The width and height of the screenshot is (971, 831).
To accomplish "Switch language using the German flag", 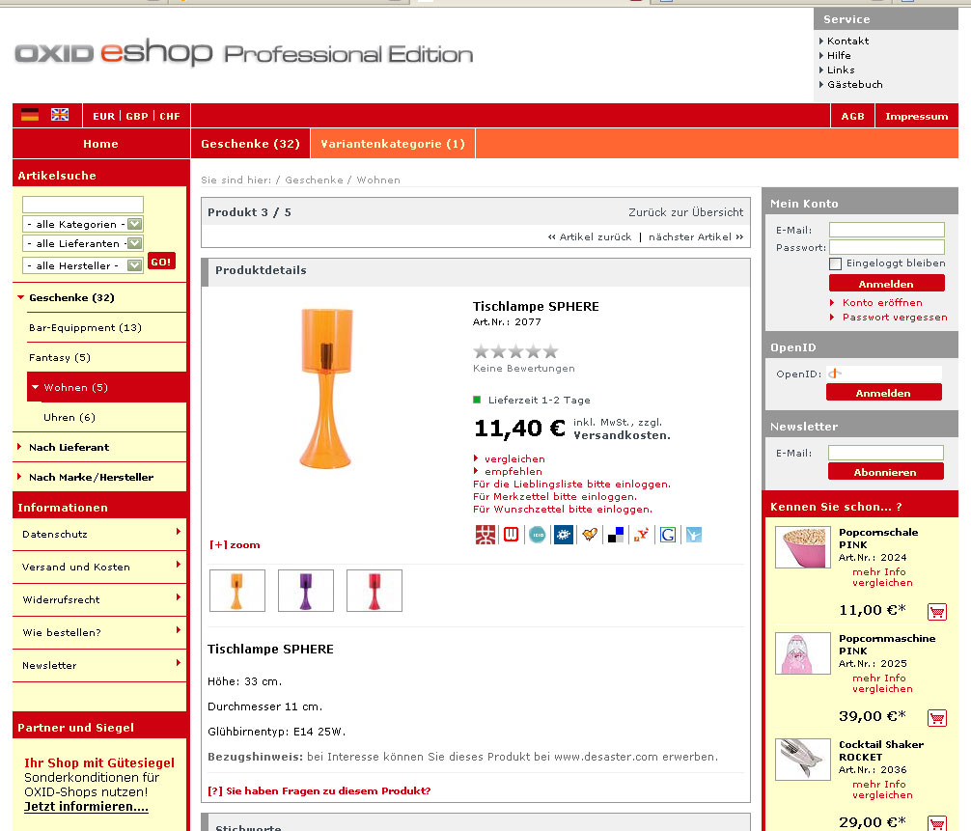I will [x=30, y=115].
